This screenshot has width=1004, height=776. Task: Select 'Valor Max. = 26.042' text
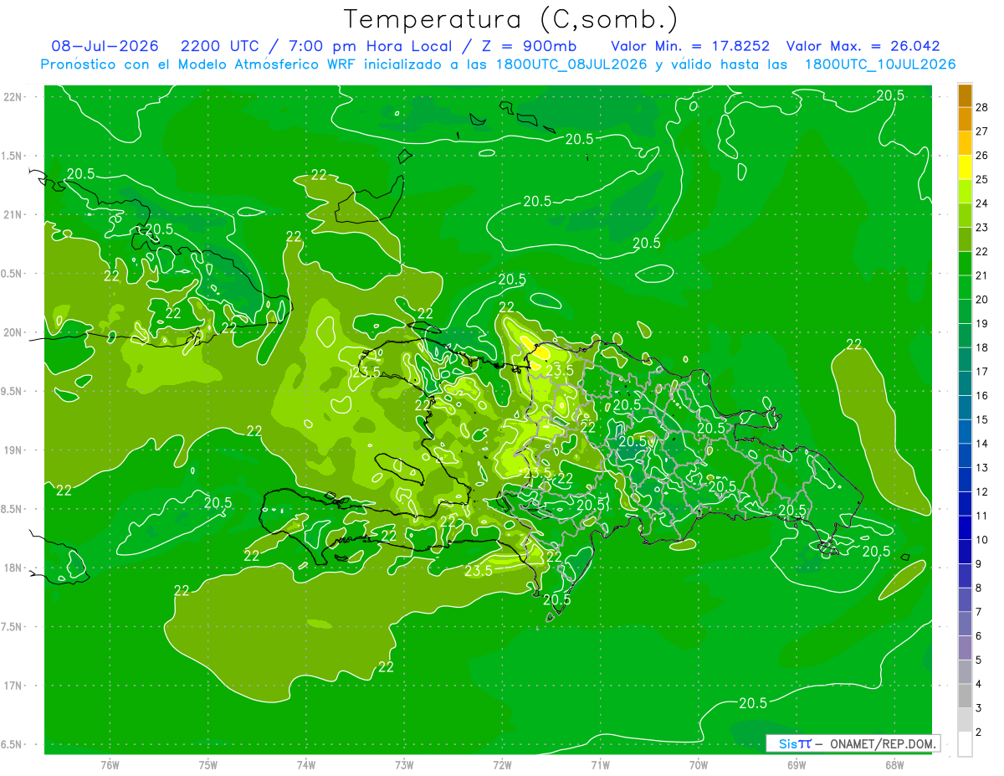coord(863,46)
